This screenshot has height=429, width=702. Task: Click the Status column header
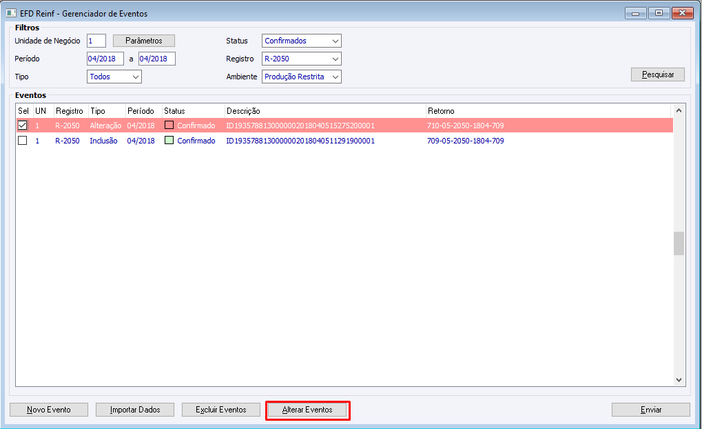tap(194, 111)
